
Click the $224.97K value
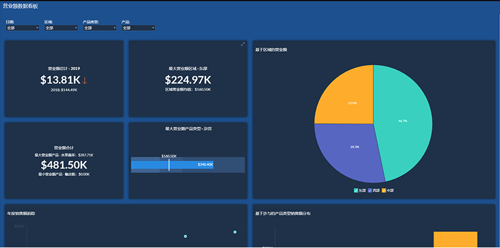(x=188, y=80)
